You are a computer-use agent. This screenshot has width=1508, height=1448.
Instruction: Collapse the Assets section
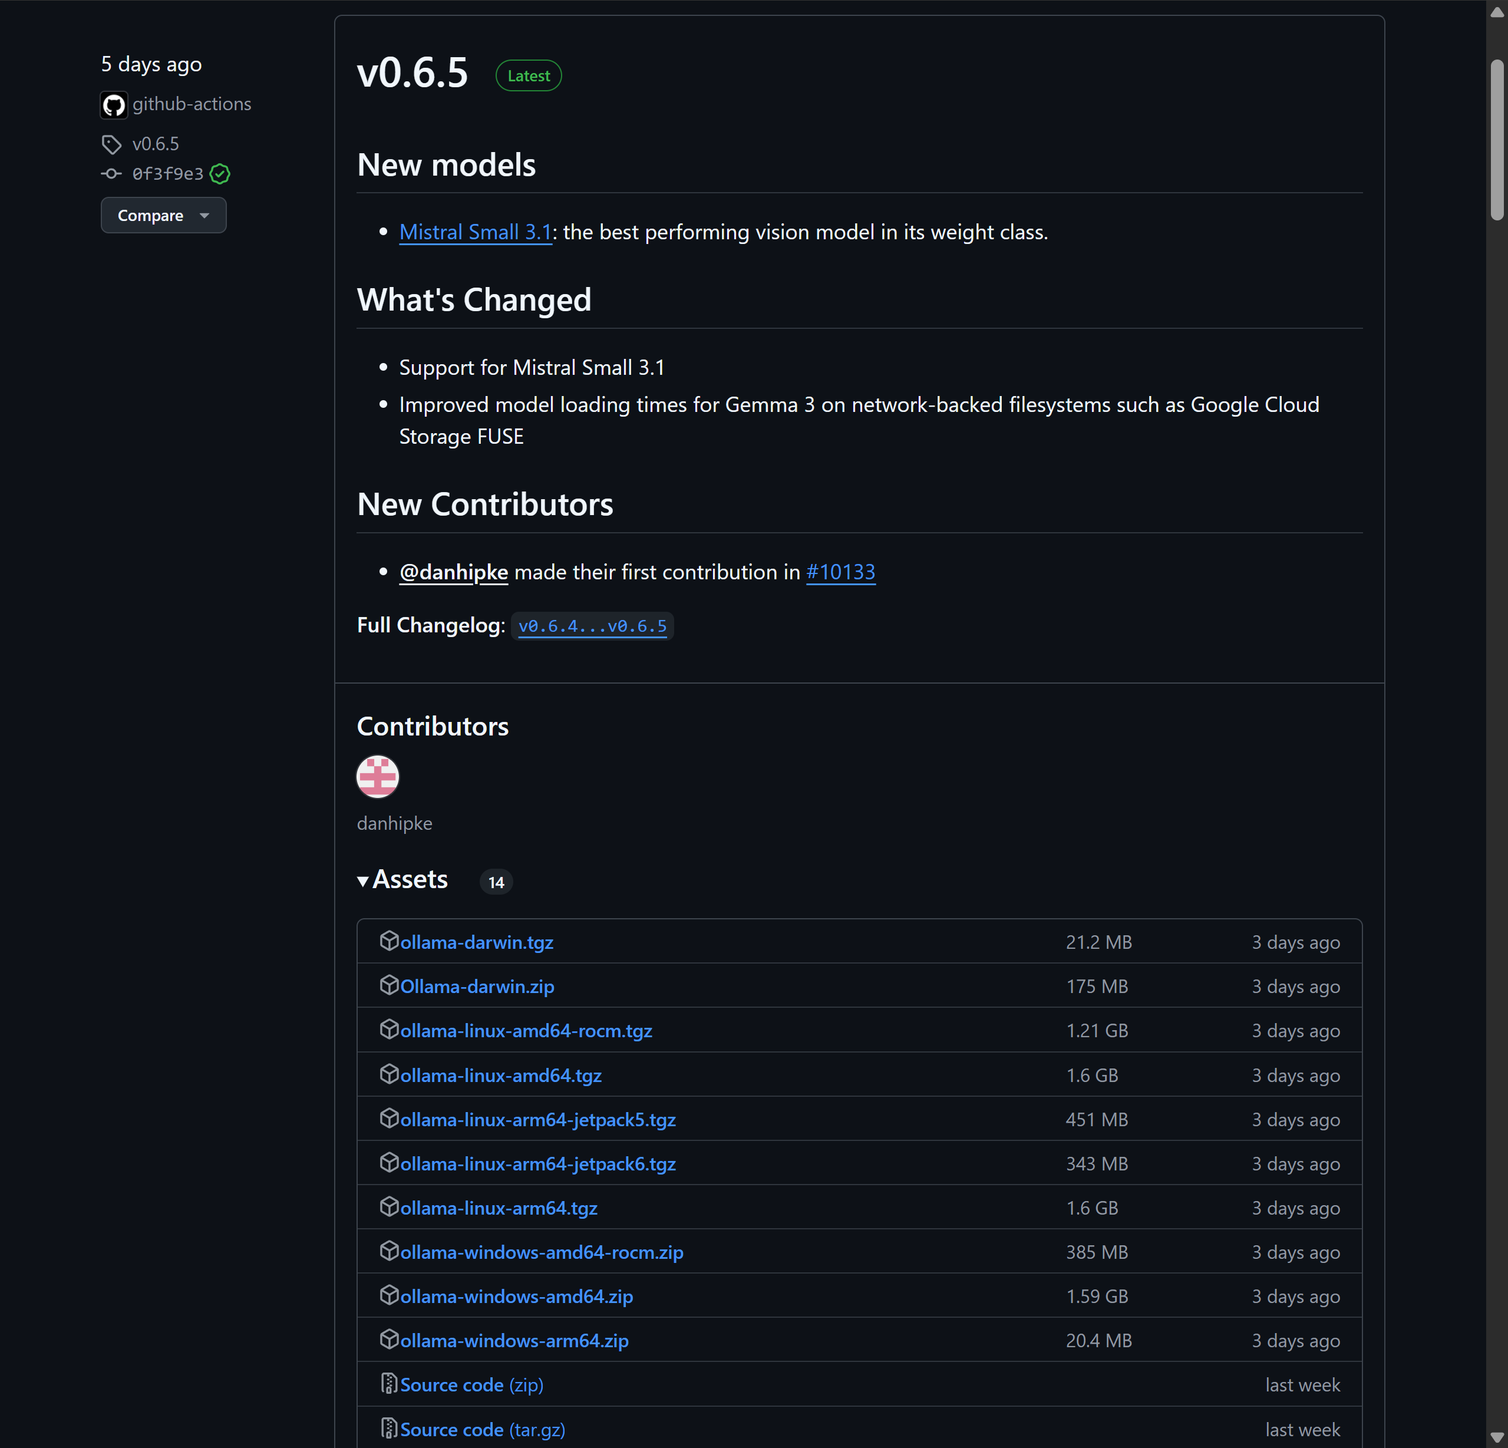tap(402, 879)
